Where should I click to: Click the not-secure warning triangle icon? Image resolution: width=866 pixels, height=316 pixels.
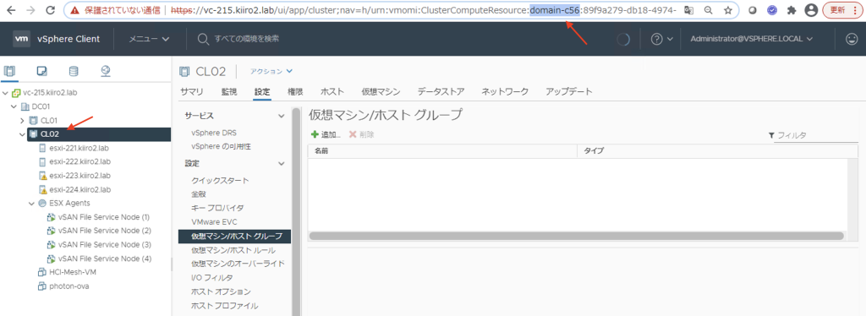coord(75,10)
